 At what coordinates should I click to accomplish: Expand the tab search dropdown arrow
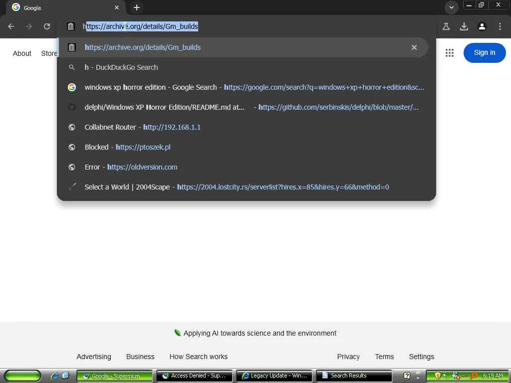[x=451, y=7]
